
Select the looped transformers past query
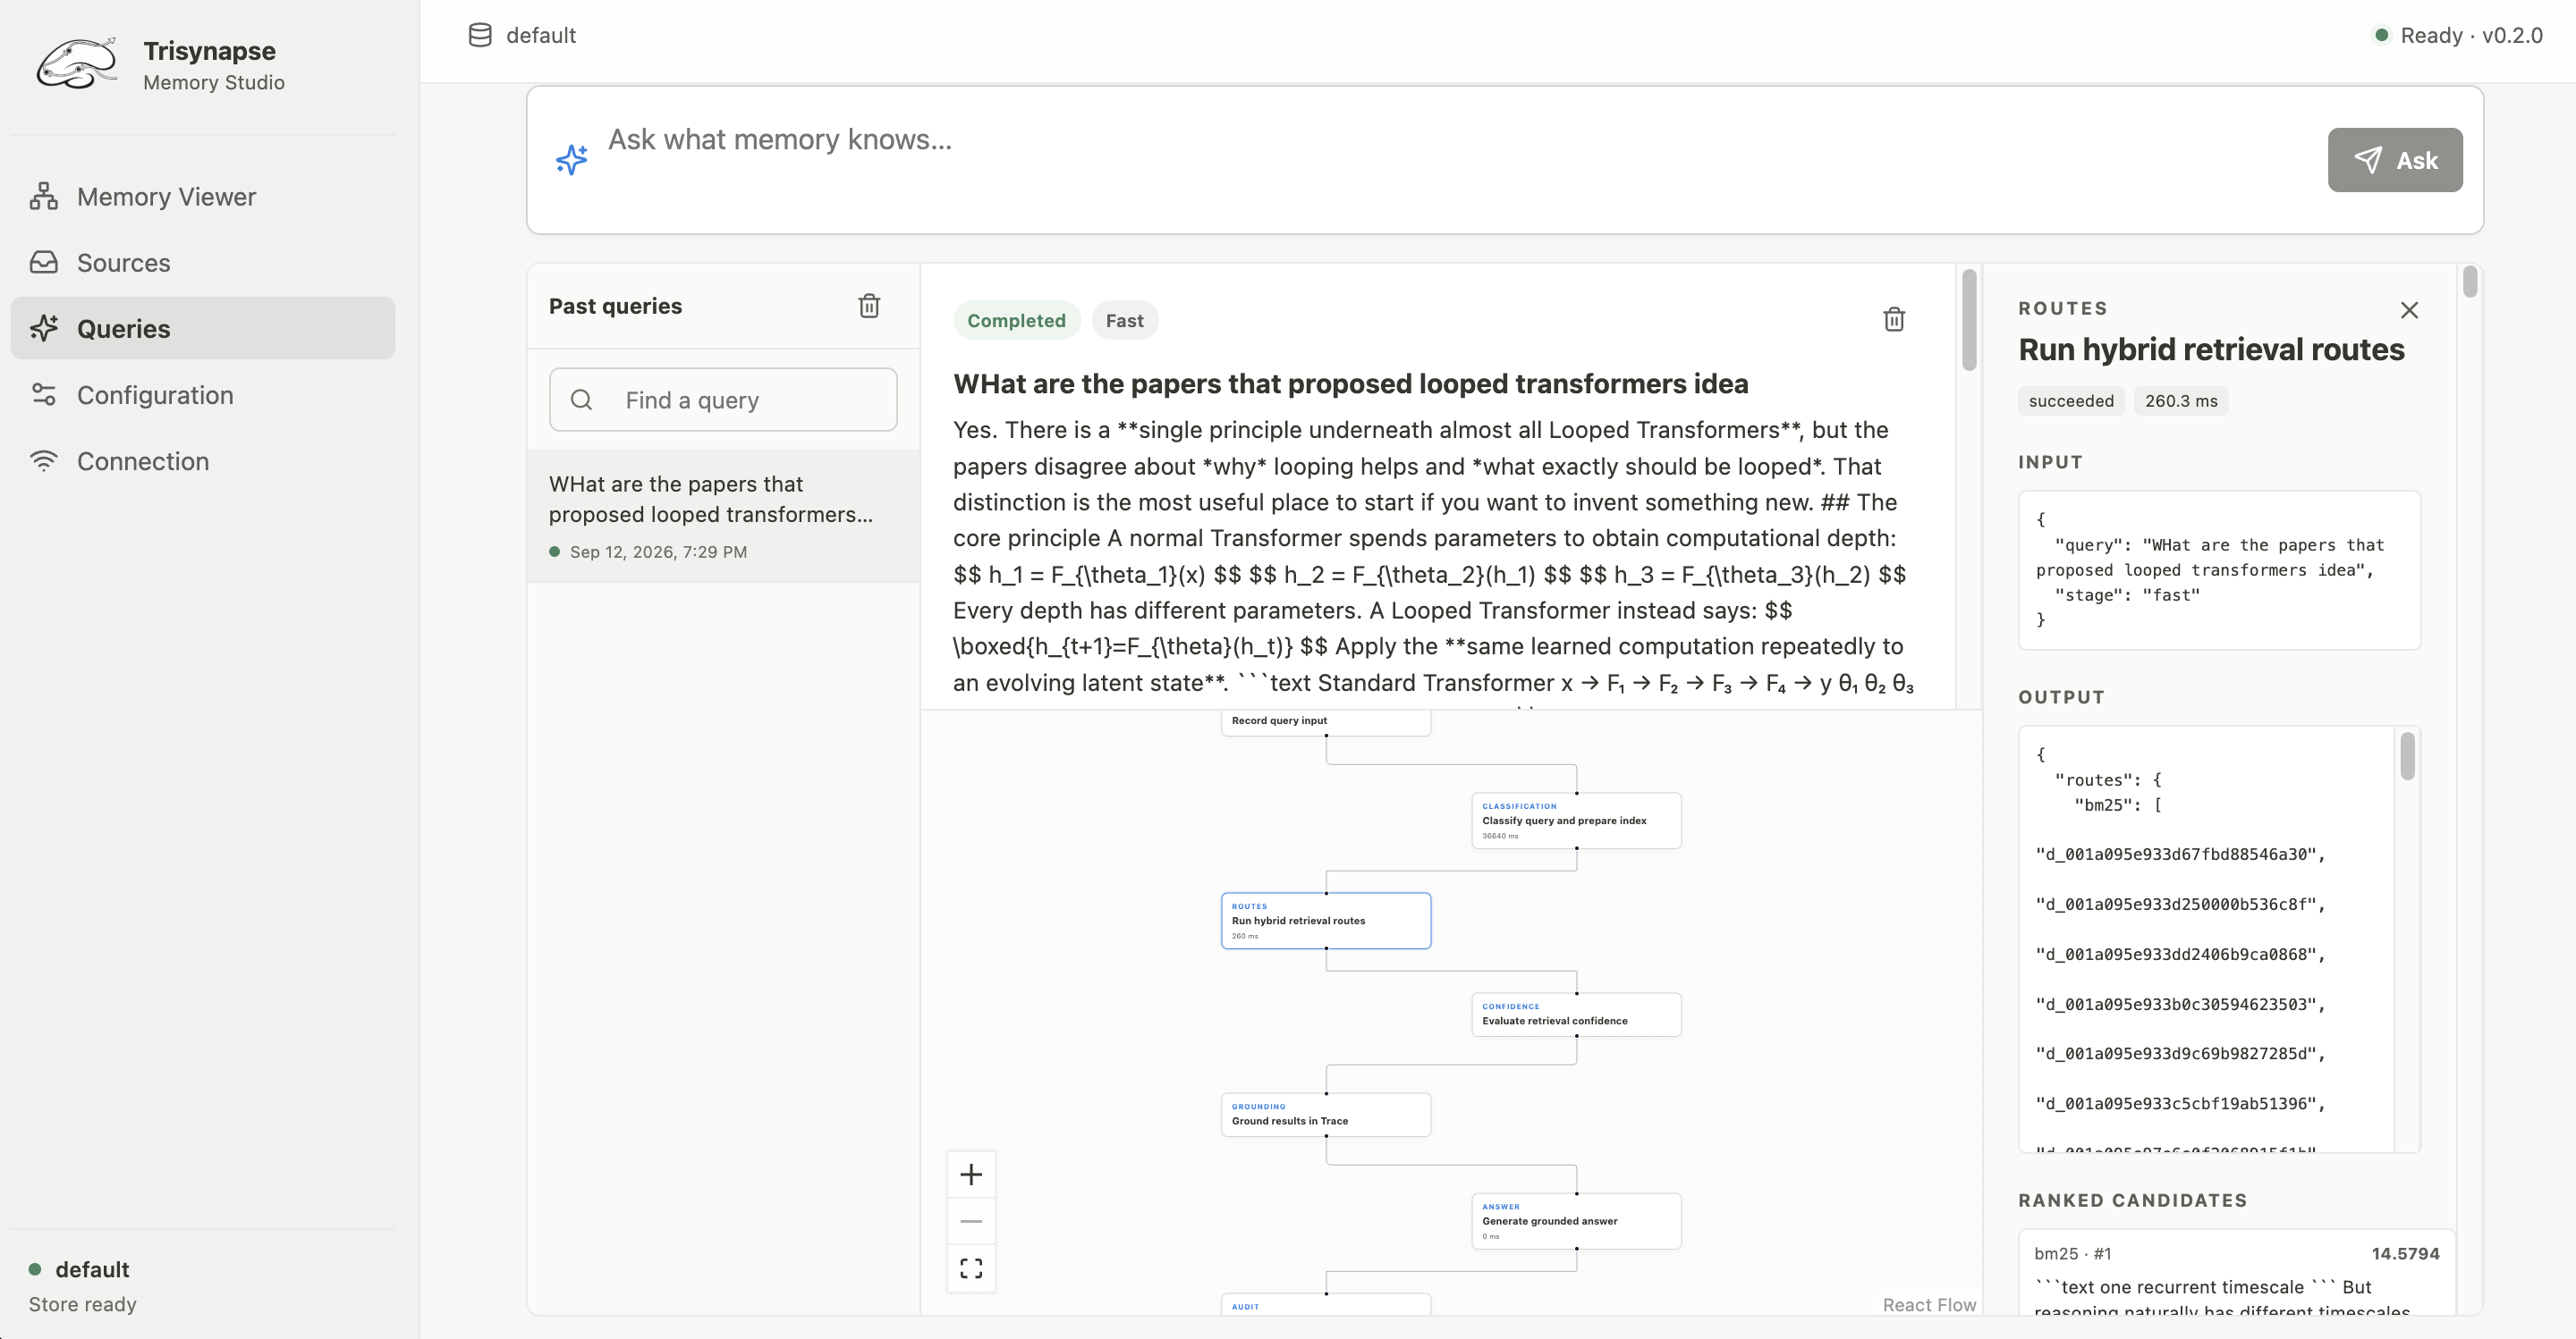[x=723, y=516]
